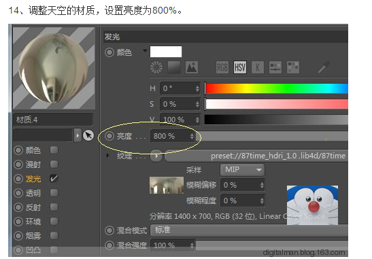This screenshot has width=372, height=259.
Task: Select the 颜色 channel in left list
Action: [x=33, y=150]
